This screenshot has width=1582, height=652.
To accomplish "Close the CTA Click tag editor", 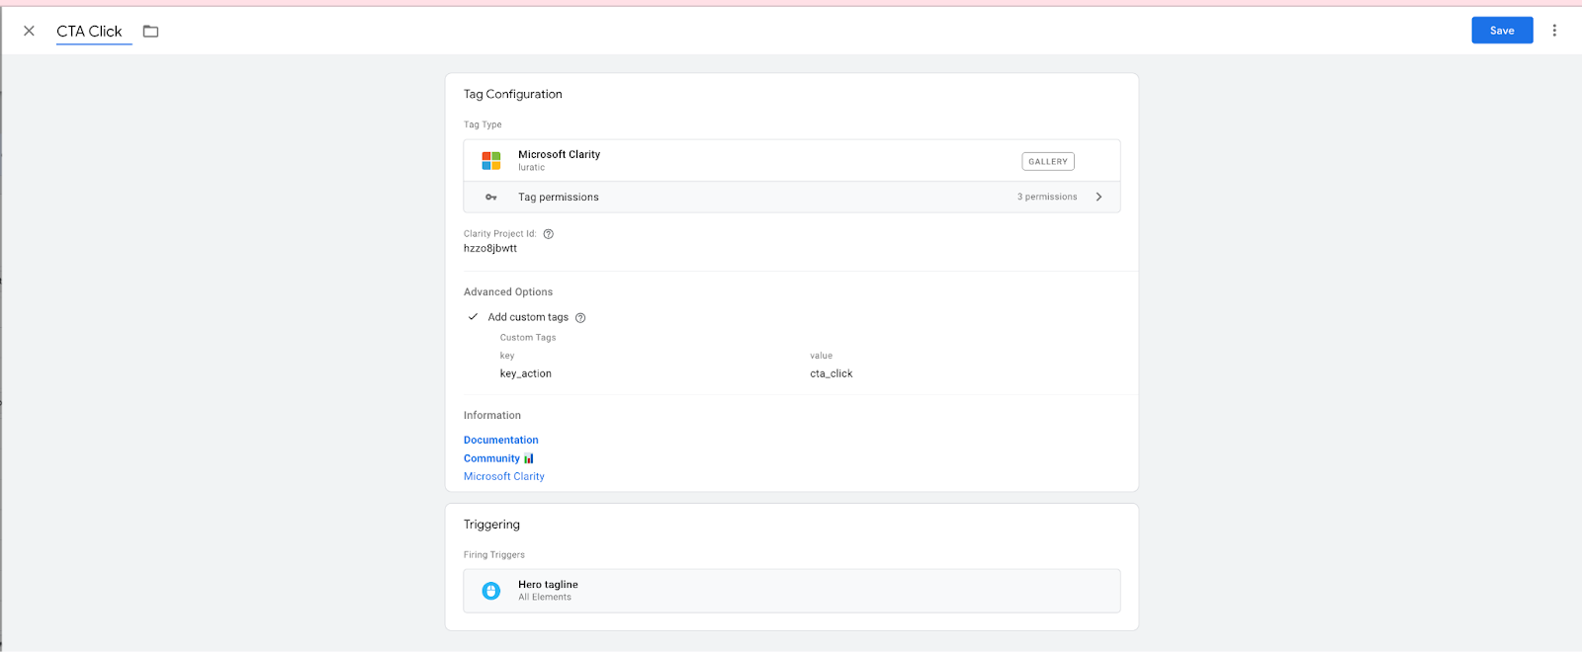I will 29,31.
